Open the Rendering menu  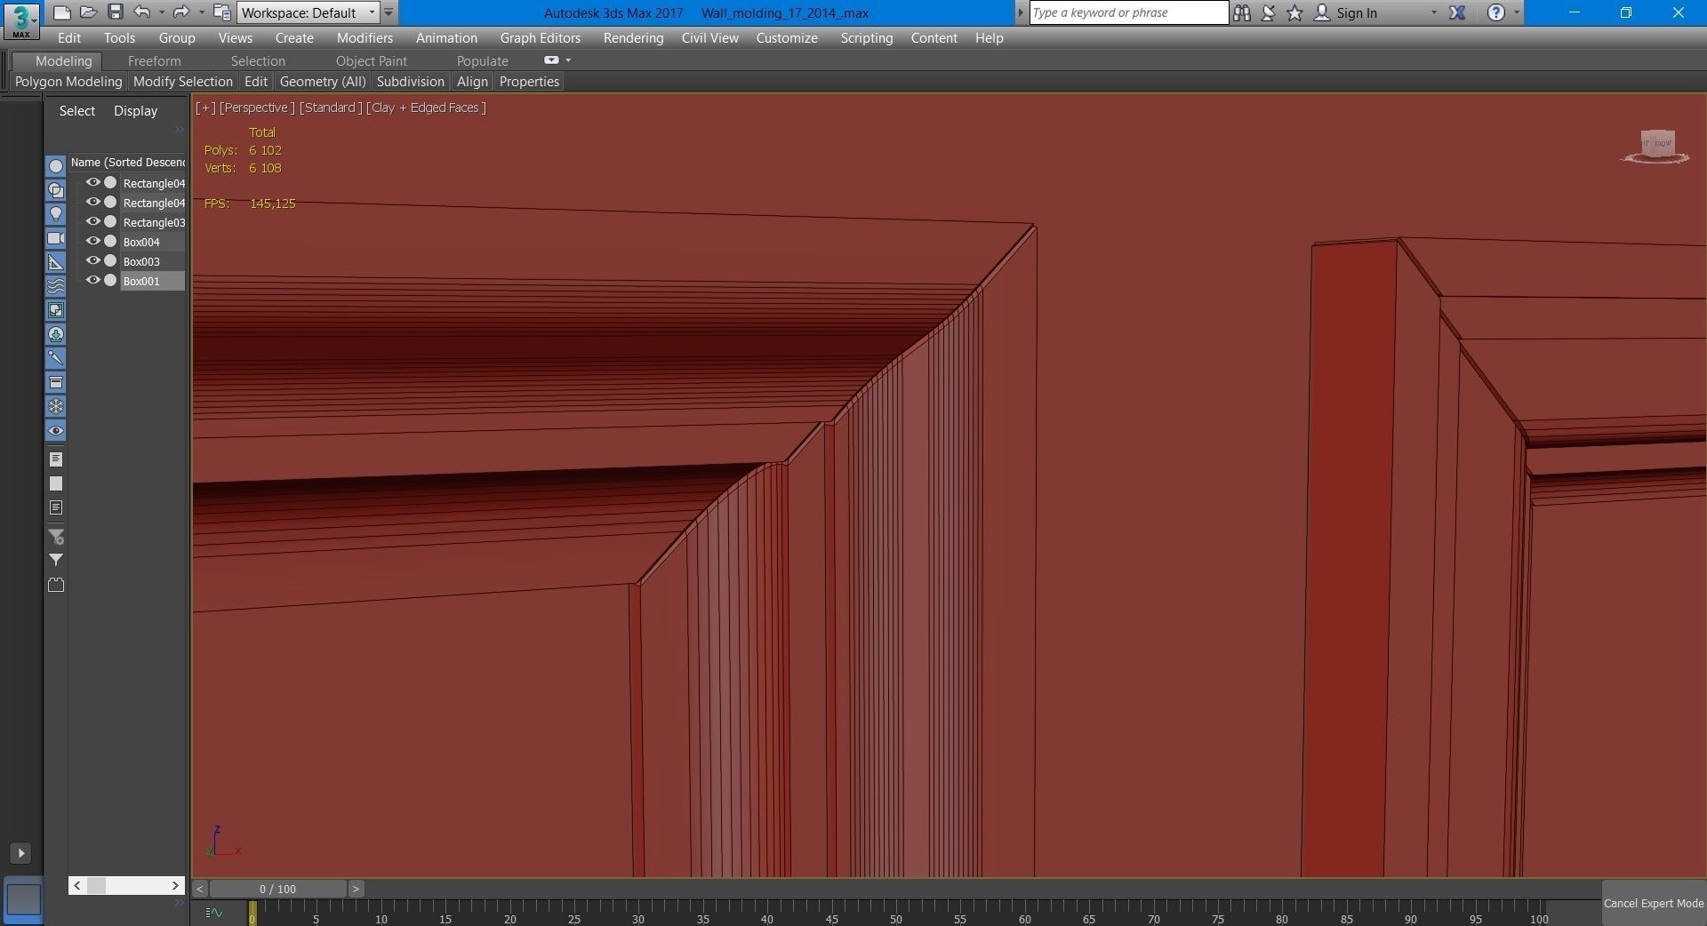click(633, 37)
